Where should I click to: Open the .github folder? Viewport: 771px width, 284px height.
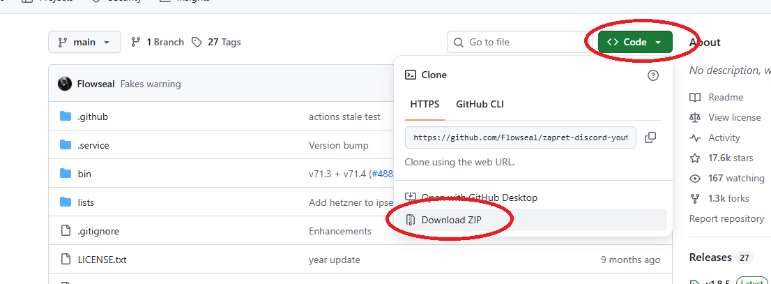(x=93, y=117)
